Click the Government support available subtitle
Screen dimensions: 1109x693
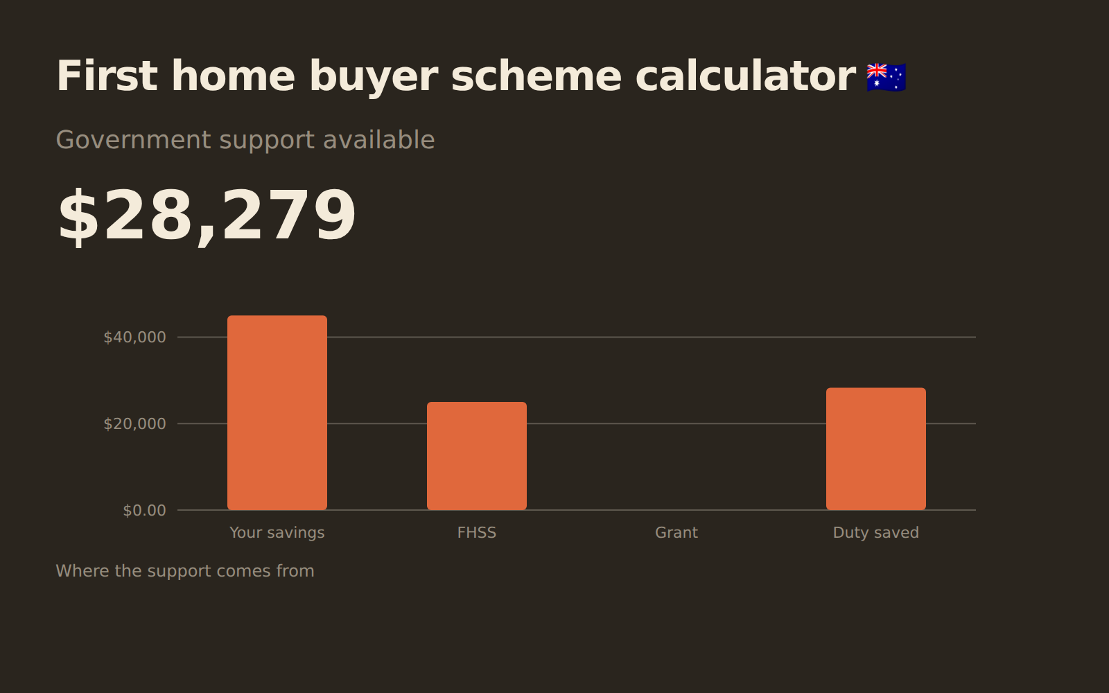click(245, 140)
